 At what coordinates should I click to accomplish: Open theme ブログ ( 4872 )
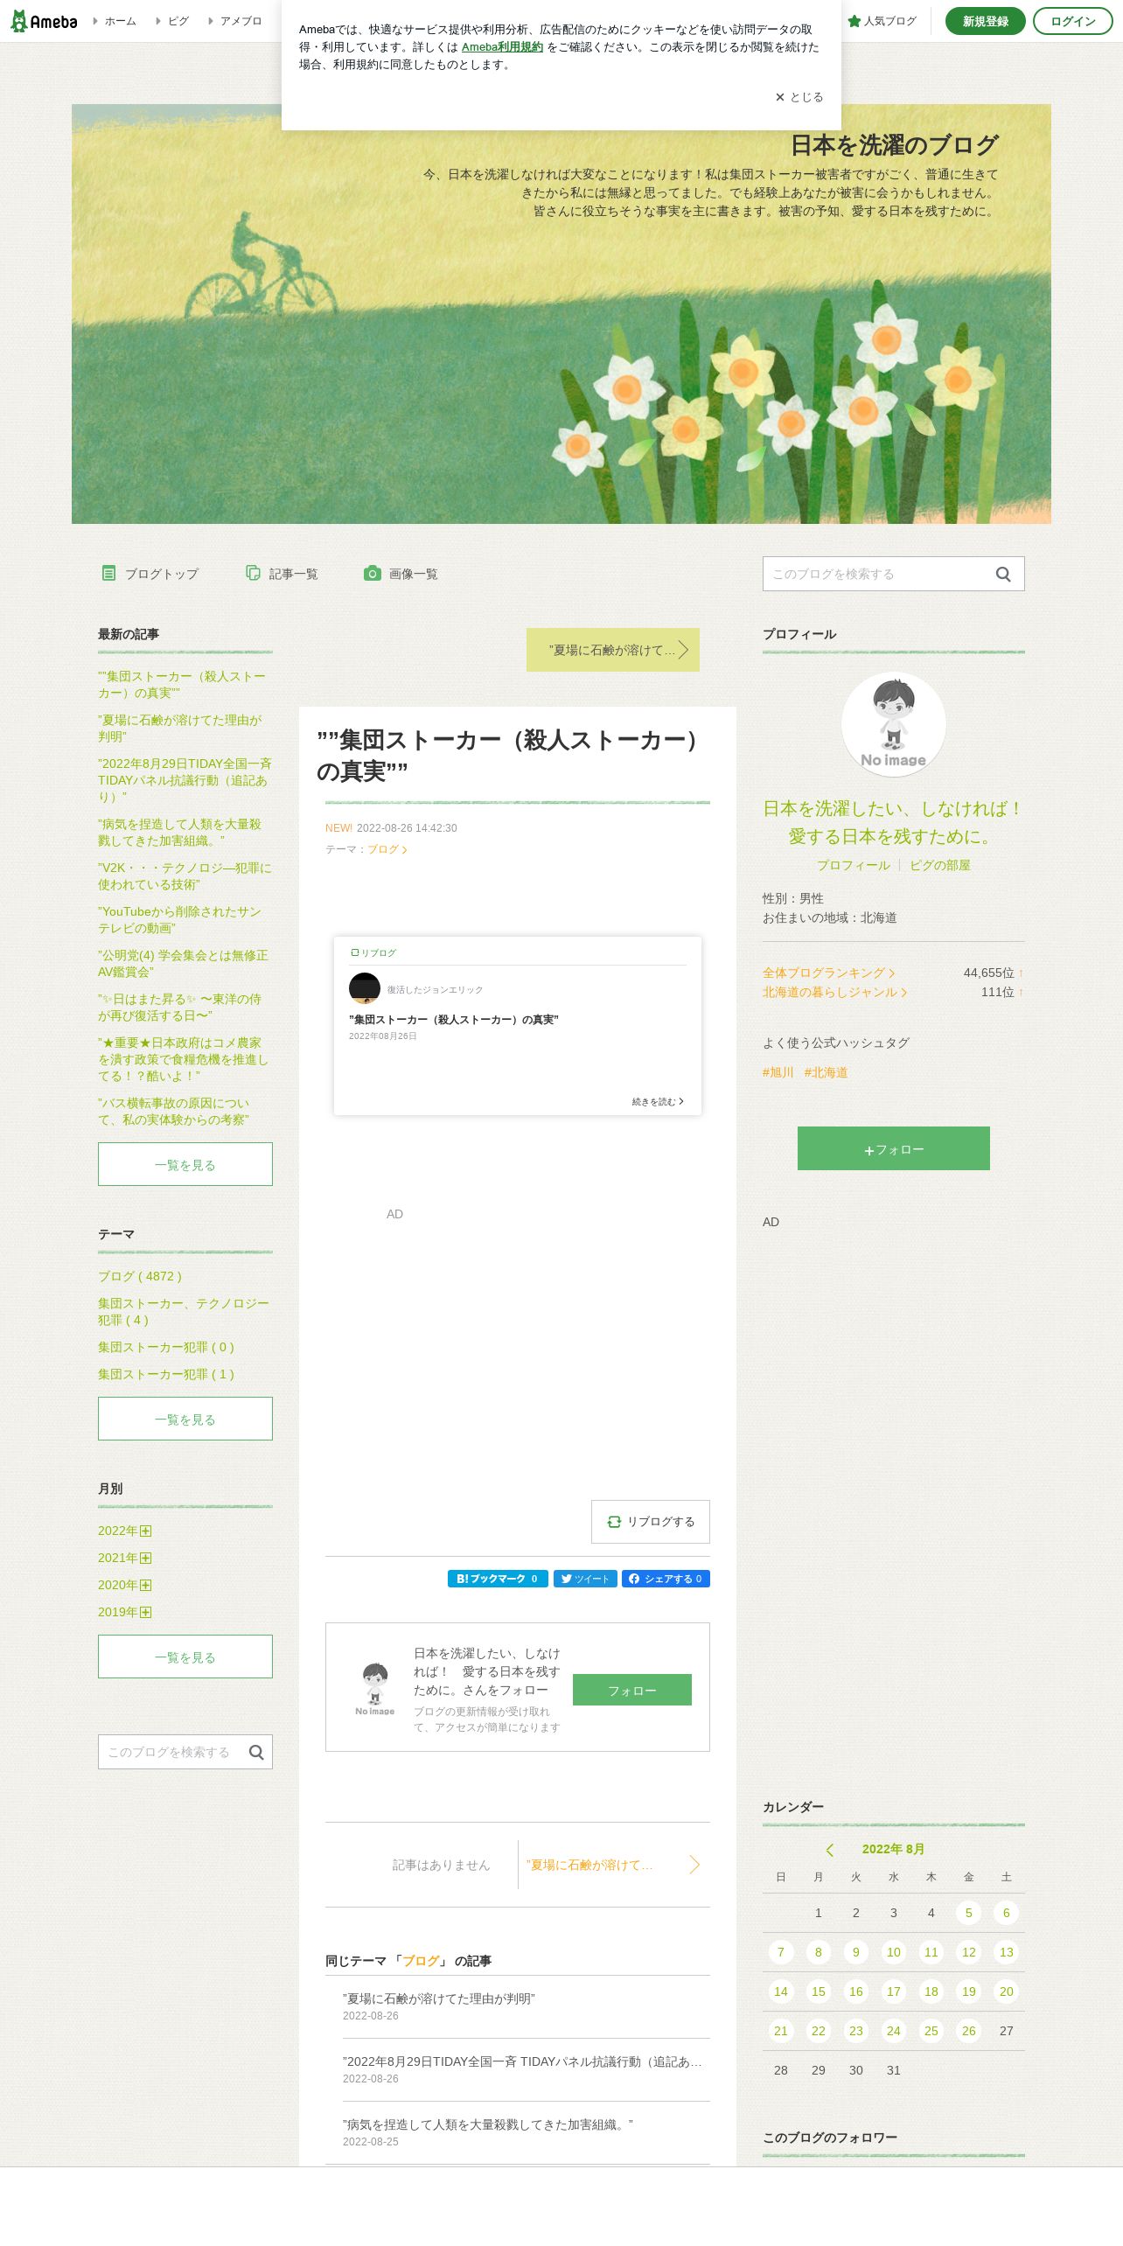click(140, 1276)
